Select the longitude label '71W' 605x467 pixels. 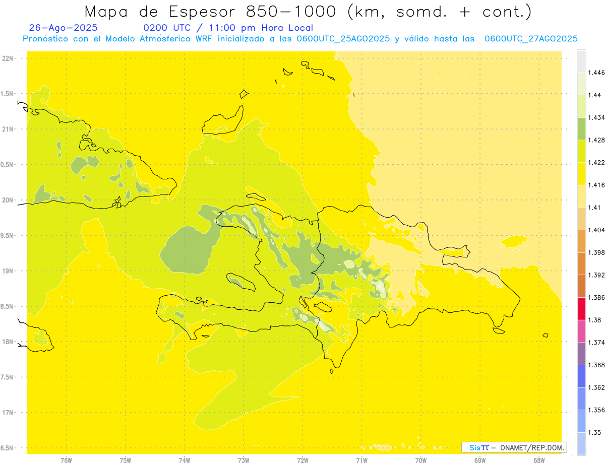(361, 460)
